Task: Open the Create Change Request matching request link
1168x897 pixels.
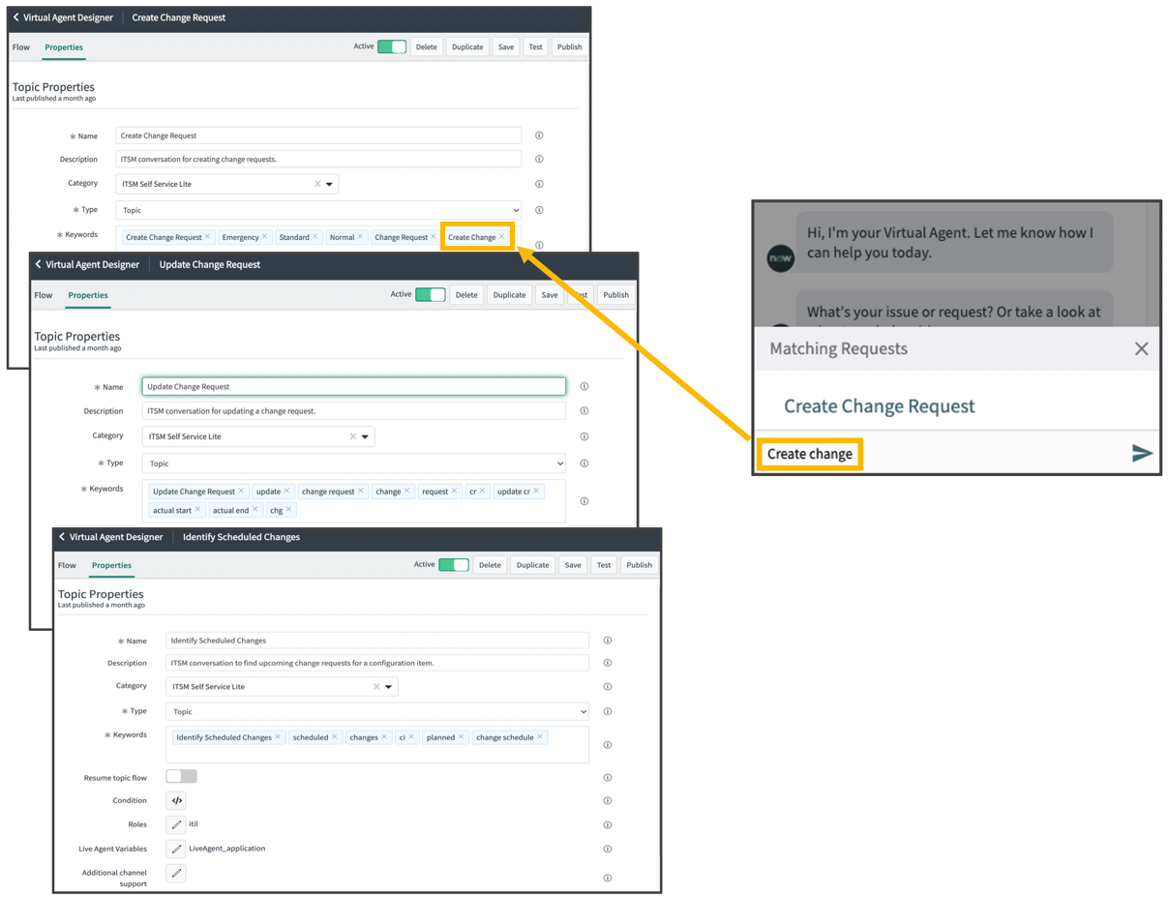Action: pos(878,405)
